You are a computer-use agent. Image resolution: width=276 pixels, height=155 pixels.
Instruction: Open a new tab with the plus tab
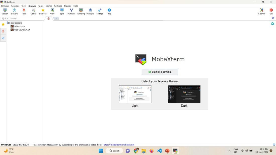(x=56, y=18)
